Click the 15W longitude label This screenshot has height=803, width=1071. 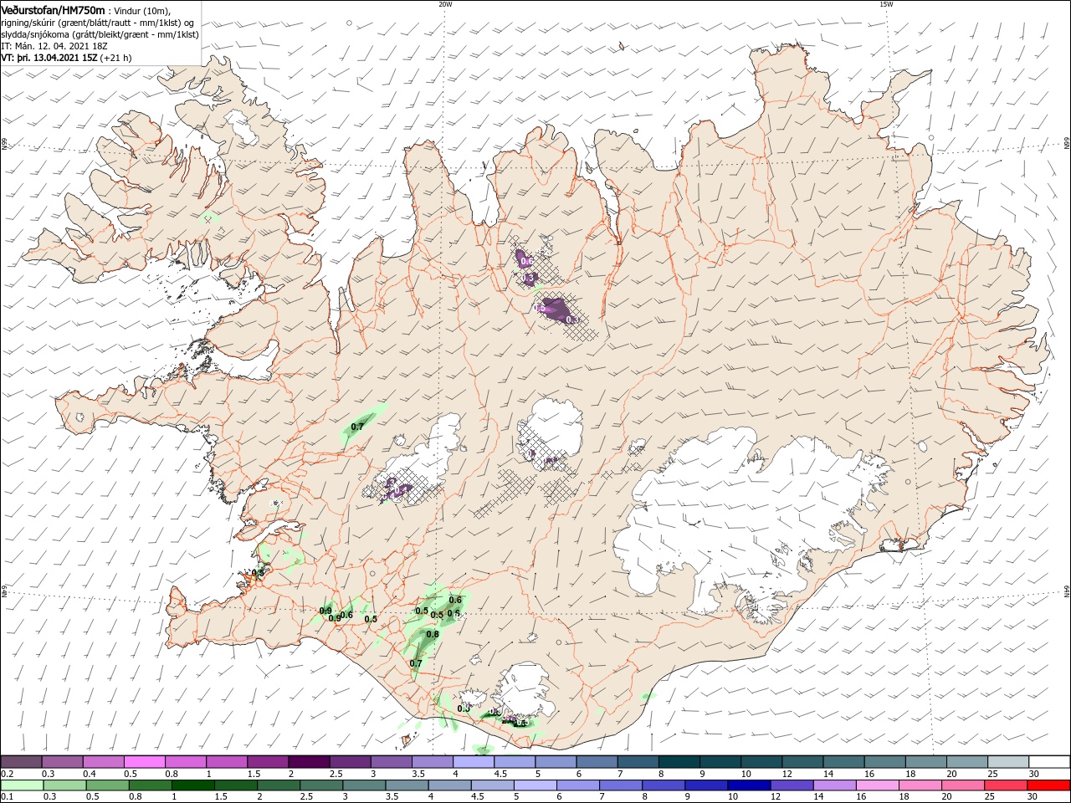pyautogui.click(x=886, y=4)
